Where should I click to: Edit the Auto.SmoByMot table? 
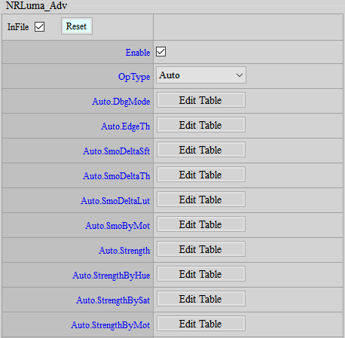[x=201, y=224]
